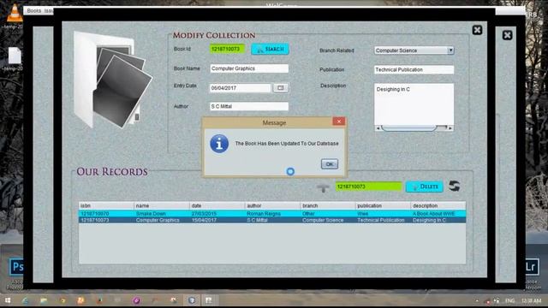Click the purple round taskbar icon
The image size is (548, 308).
136,300
